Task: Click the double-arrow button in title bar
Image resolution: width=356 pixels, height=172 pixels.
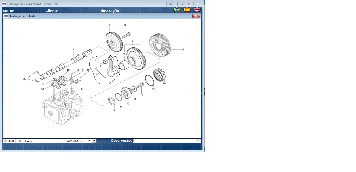Action: tap(170, 4)
